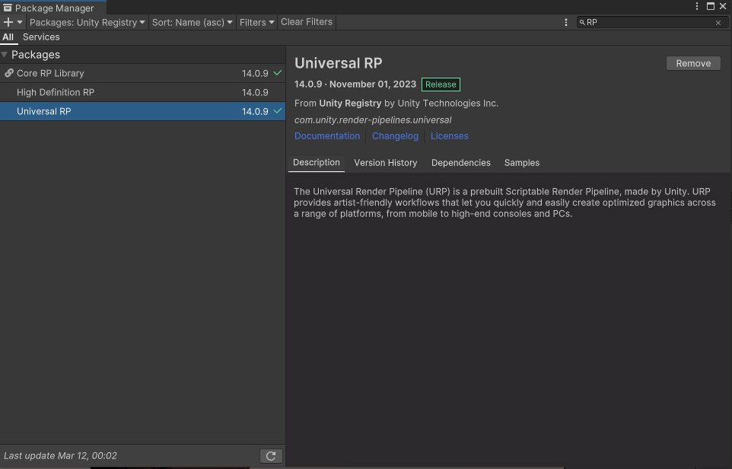Remove the Universal RP package

pos(693,63)
